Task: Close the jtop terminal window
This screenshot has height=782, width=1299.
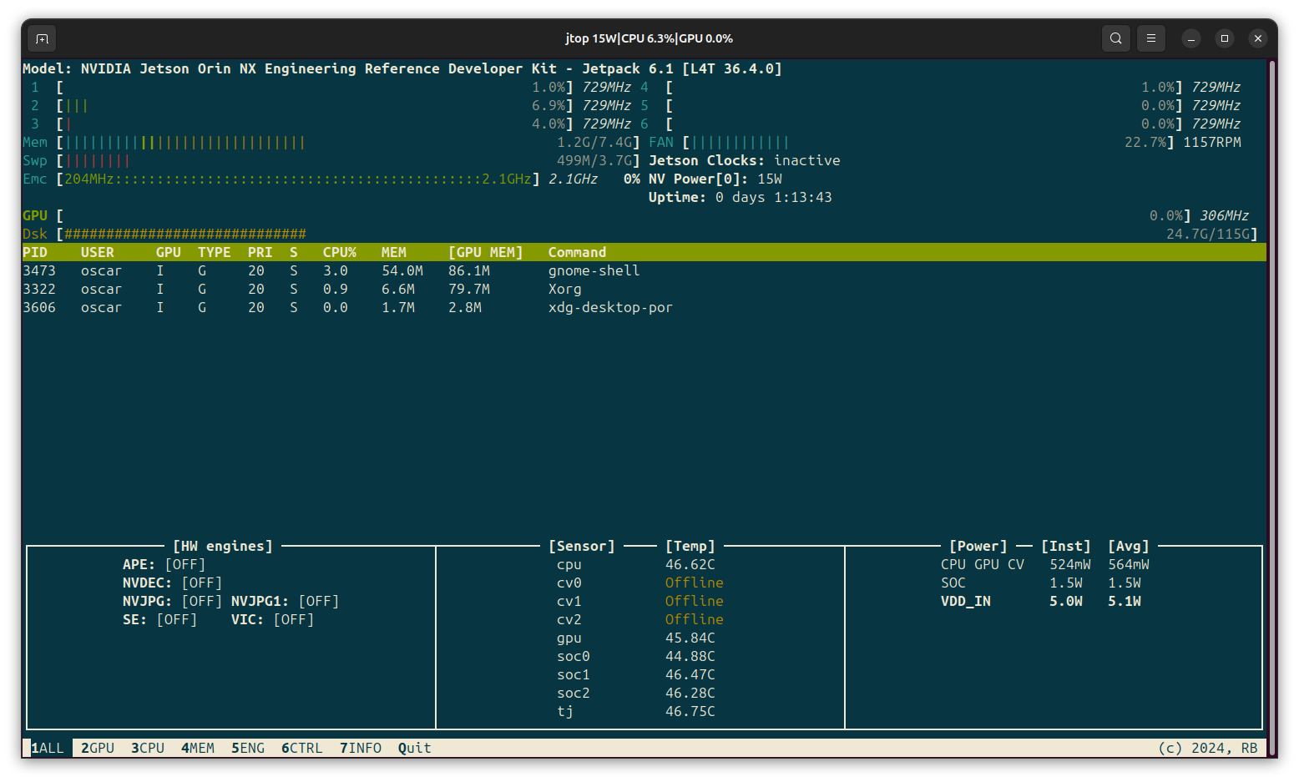Action: pyautogui.click(x=1258, y=38)
